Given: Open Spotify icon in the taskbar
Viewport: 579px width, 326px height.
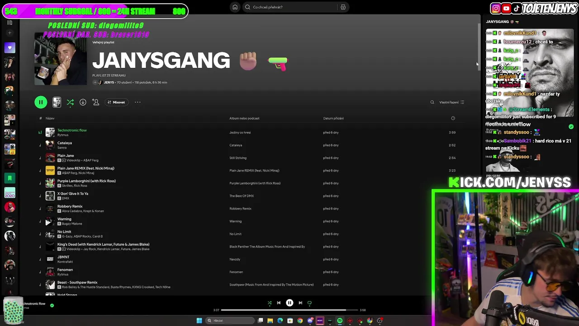Looking at the screenshot, I should pos(340,321).
